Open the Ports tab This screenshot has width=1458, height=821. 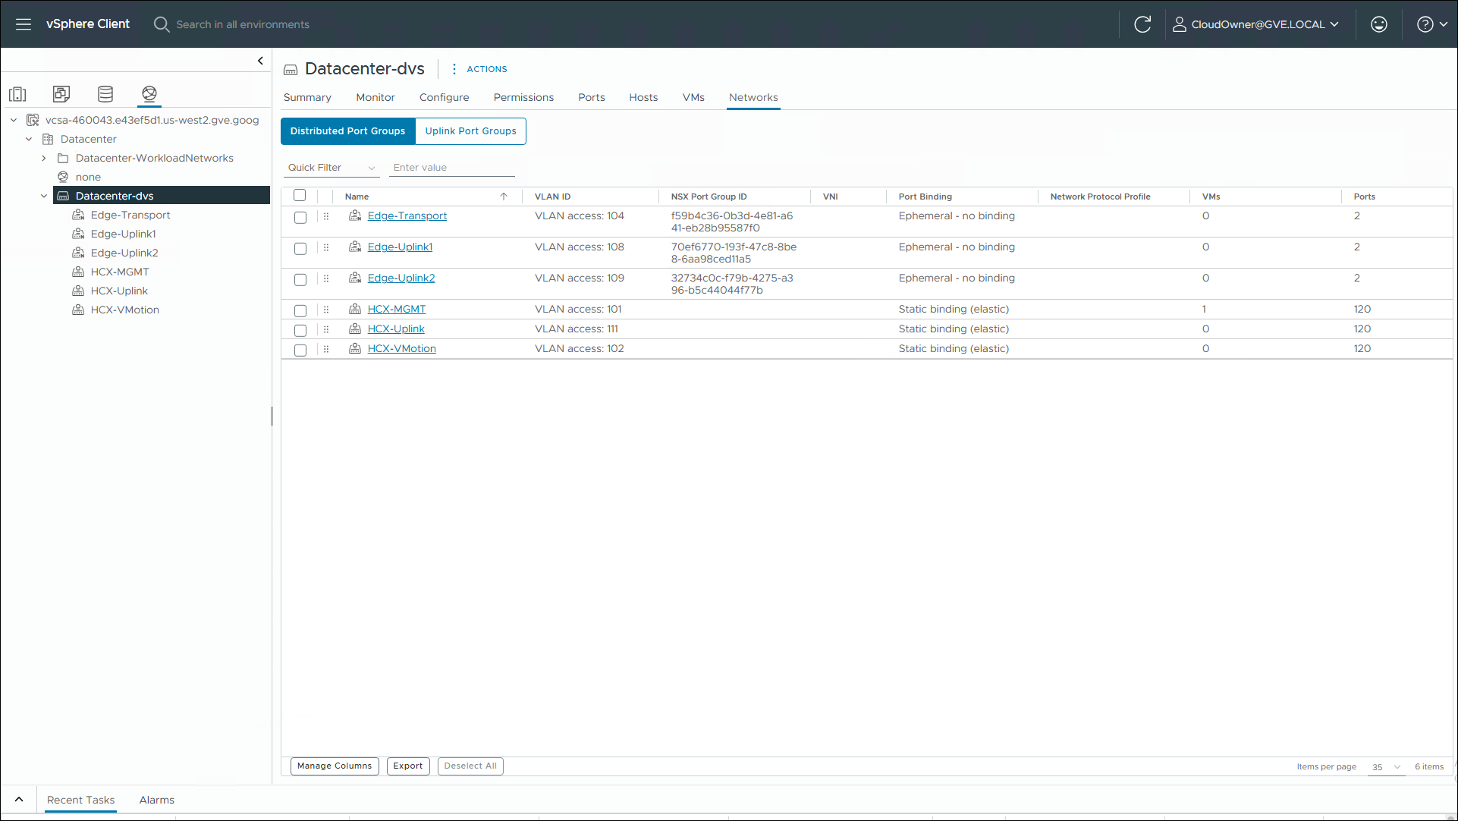point(592,97)
